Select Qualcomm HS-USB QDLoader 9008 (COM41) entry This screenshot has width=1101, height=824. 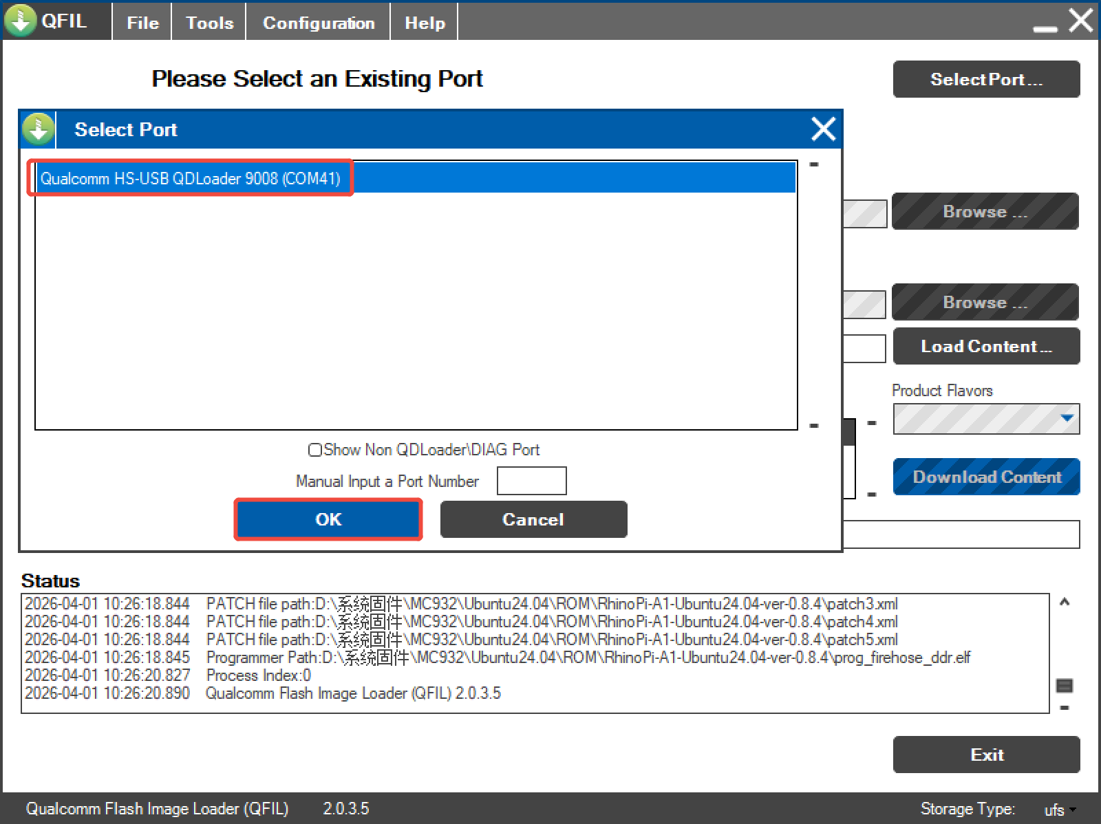coord(191,179)
